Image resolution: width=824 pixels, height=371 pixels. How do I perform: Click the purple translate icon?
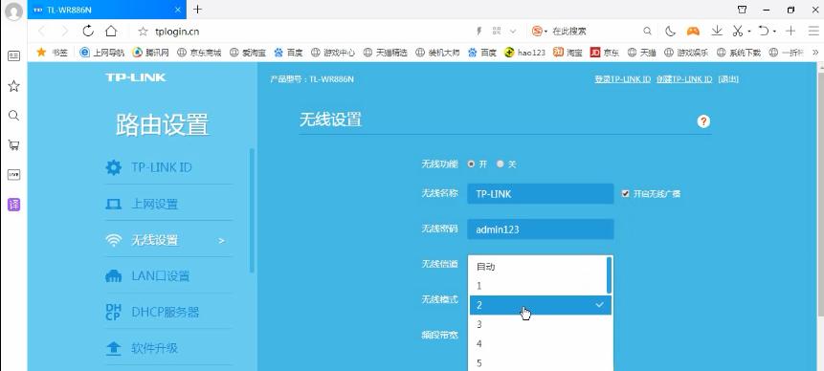click(13, 205)
